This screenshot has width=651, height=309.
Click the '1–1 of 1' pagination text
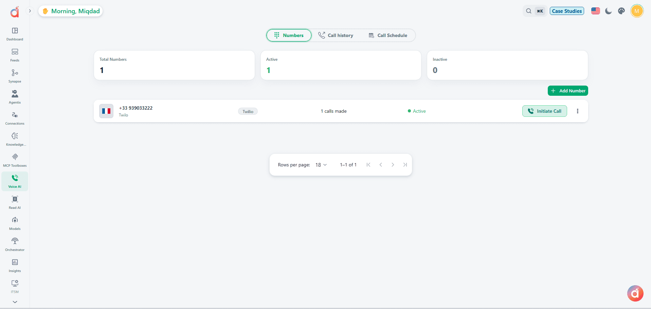(348, 165)
